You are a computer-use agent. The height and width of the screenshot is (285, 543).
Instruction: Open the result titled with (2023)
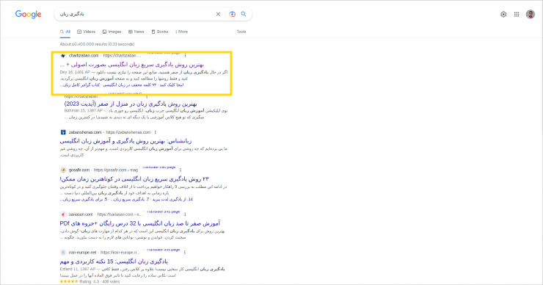coord(131,104)
